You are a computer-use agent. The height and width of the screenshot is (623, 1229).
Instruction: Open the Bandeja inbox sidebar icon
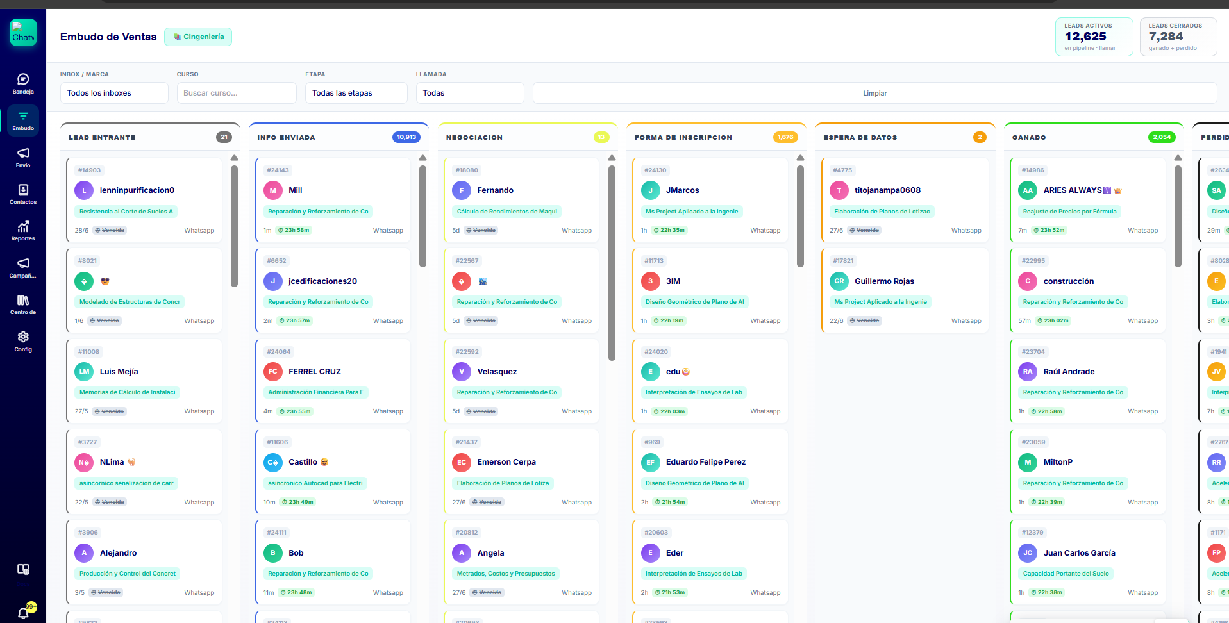[x=23, y=83]
